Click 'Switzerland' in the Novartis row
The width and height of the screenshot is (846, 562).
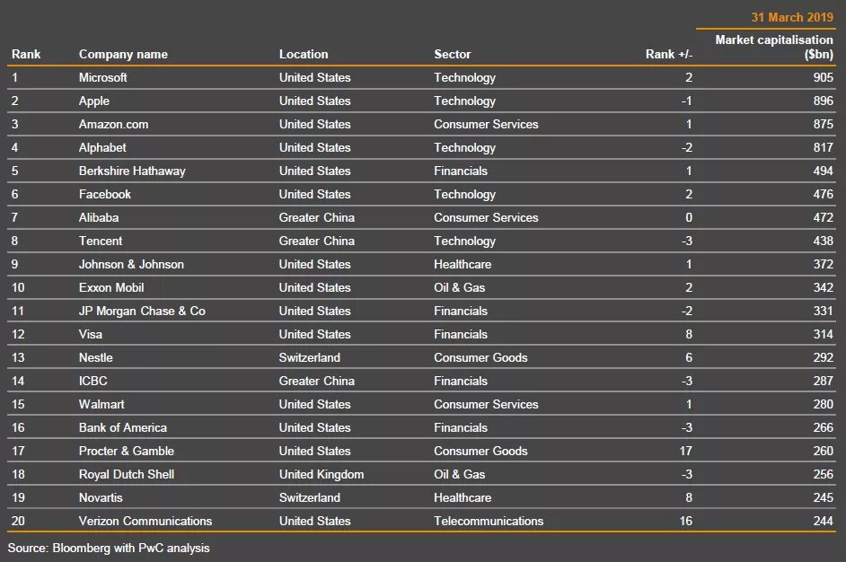tap(309, 497)
